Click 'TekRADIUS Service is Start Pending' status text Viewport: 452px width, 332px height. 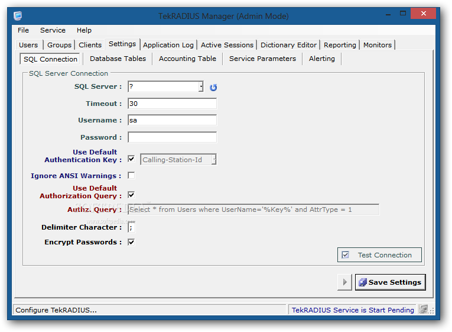pyautogui.click(x=353, y=310)
